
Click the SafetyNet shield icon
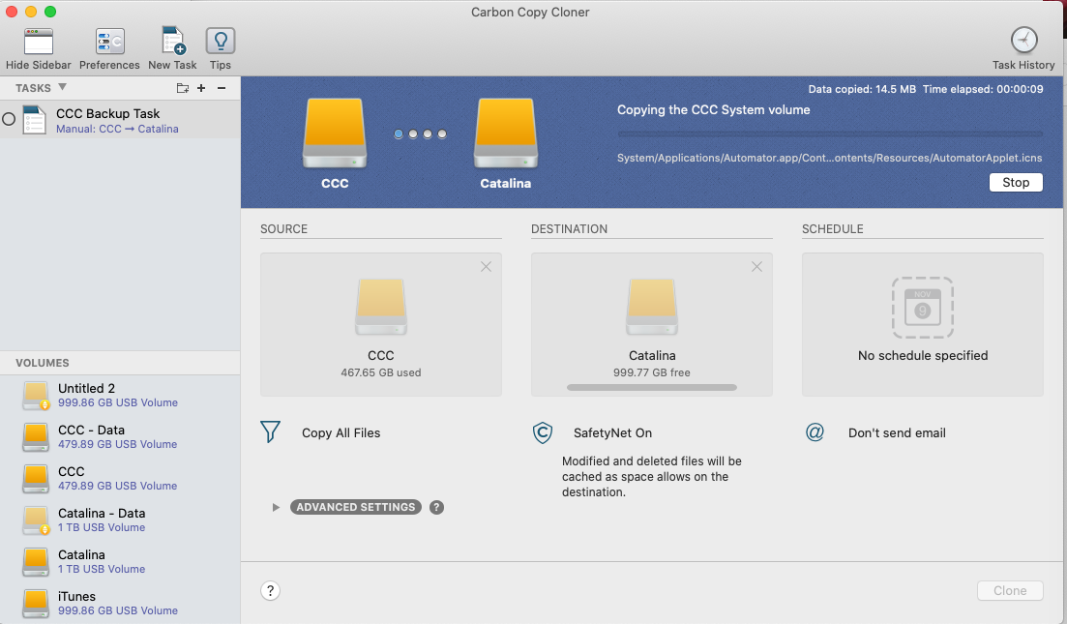[543, 432]
